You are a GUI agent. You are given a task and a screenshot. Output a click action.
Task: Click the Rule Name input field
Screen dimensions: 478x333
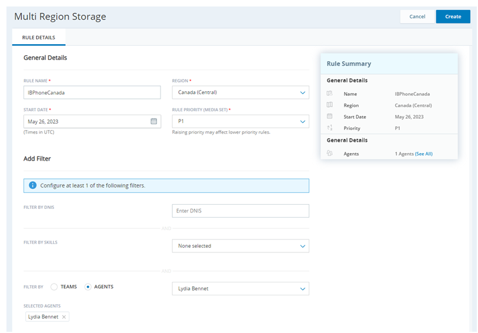point(92,92)
